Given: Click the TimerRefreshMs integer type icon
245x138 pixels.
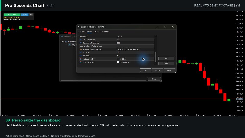Looking at the screenshot, I should 81,40.
